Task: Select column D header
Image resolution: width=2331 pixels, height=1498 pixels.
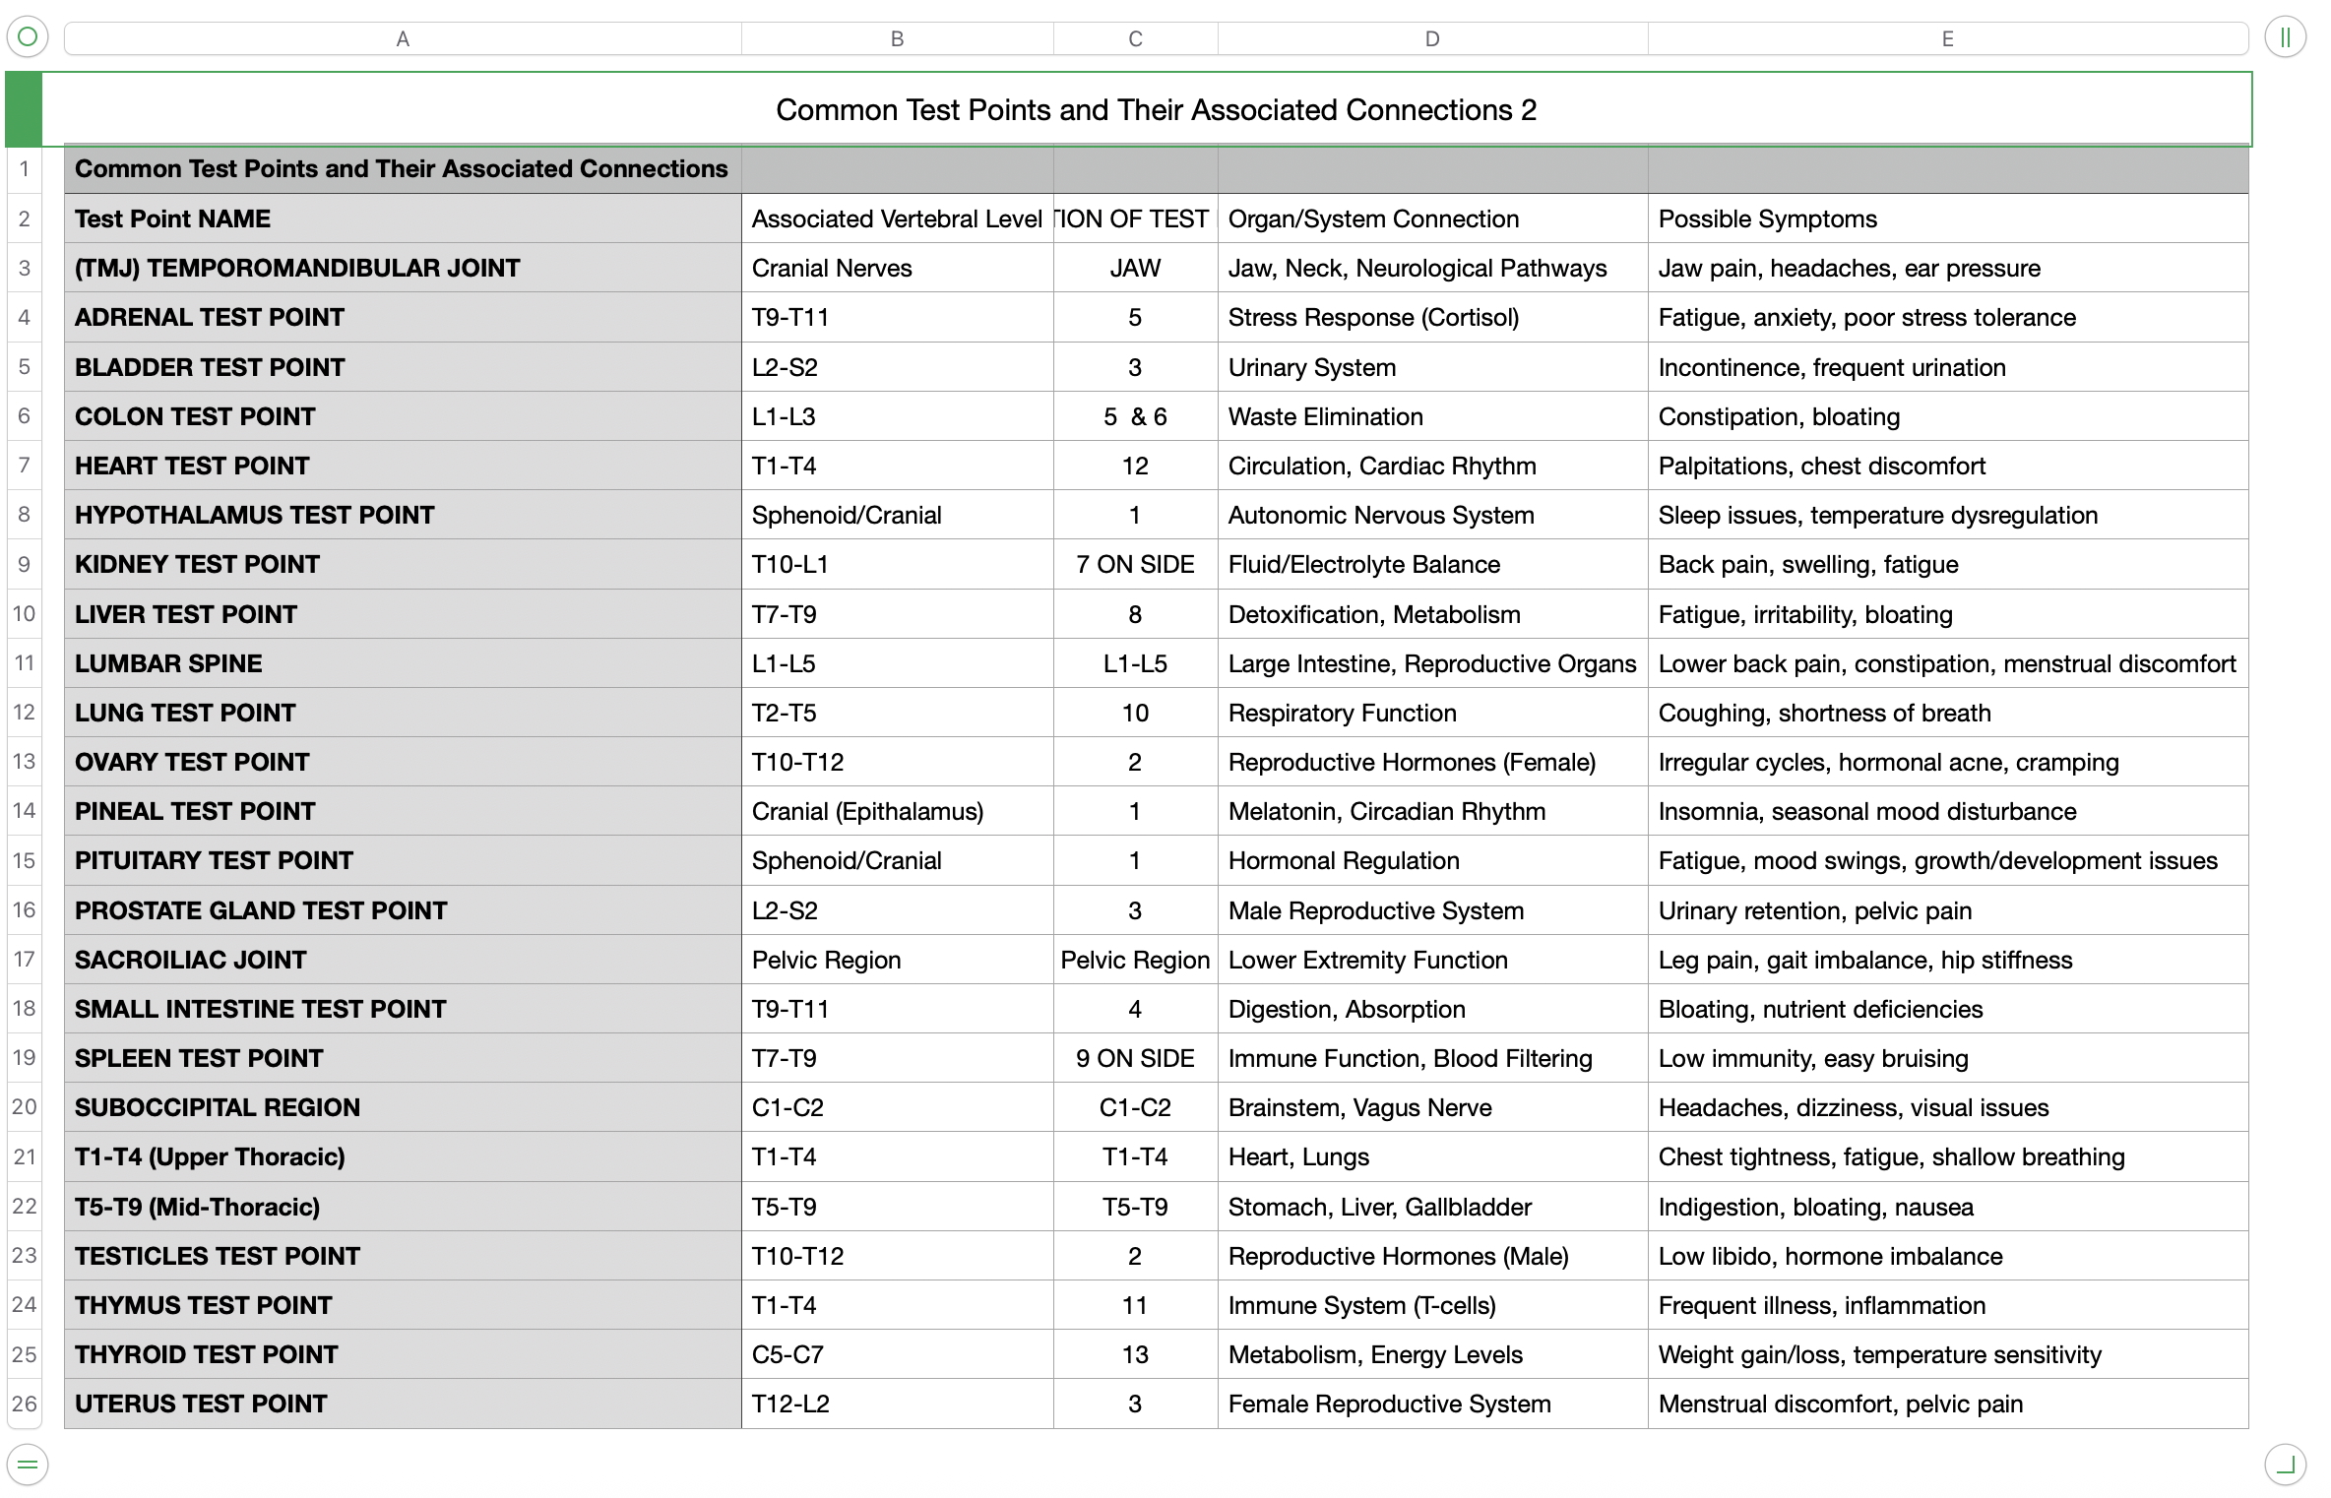Action: pos(1432,38)
